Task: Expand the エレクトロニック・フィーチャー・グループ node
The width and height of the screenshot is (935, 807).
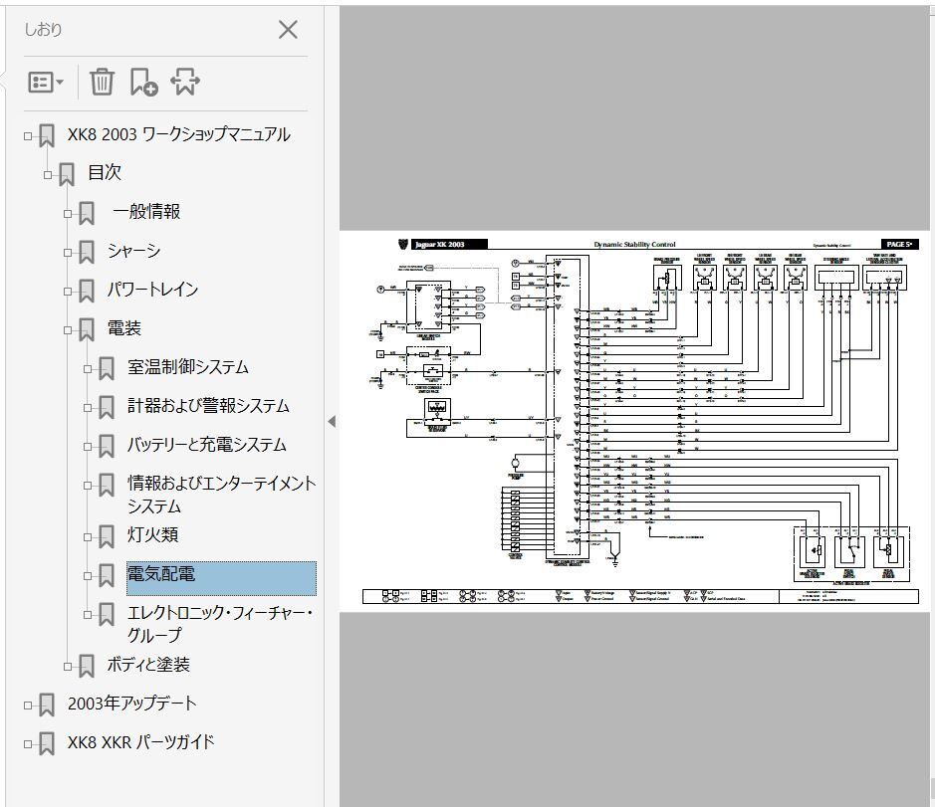Action: pyautogui.click(x=88, y=615)
